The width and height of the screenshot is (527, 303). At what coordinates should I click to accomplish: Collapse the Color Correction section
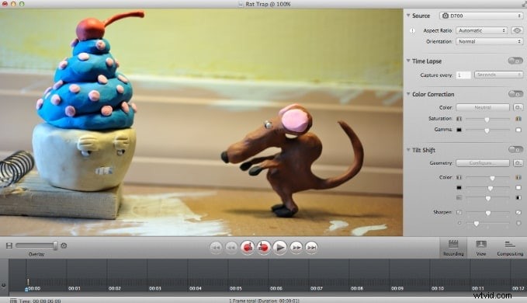[408, 94]
